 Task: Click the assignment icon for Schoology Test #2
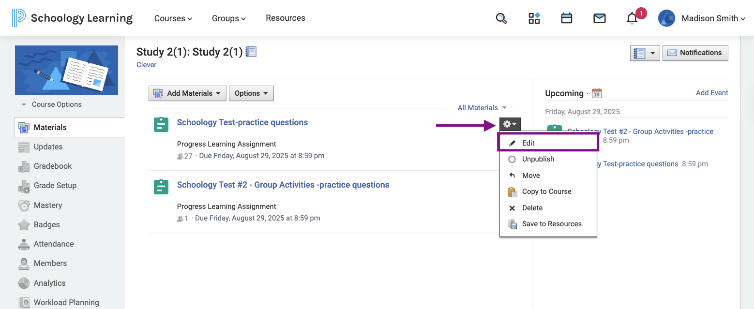tap(161, 187)
